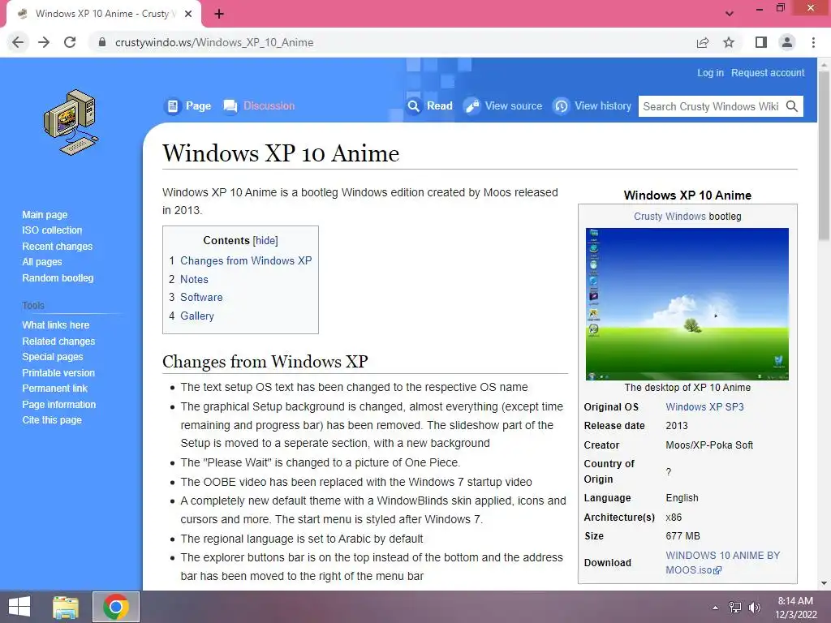
Task: Open Printable version tool
Action: 58,373
